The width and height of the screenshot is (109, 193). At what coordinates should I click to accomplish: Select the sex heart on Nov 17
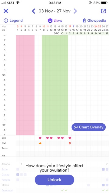pyautogui.click(x=70, y=138)
